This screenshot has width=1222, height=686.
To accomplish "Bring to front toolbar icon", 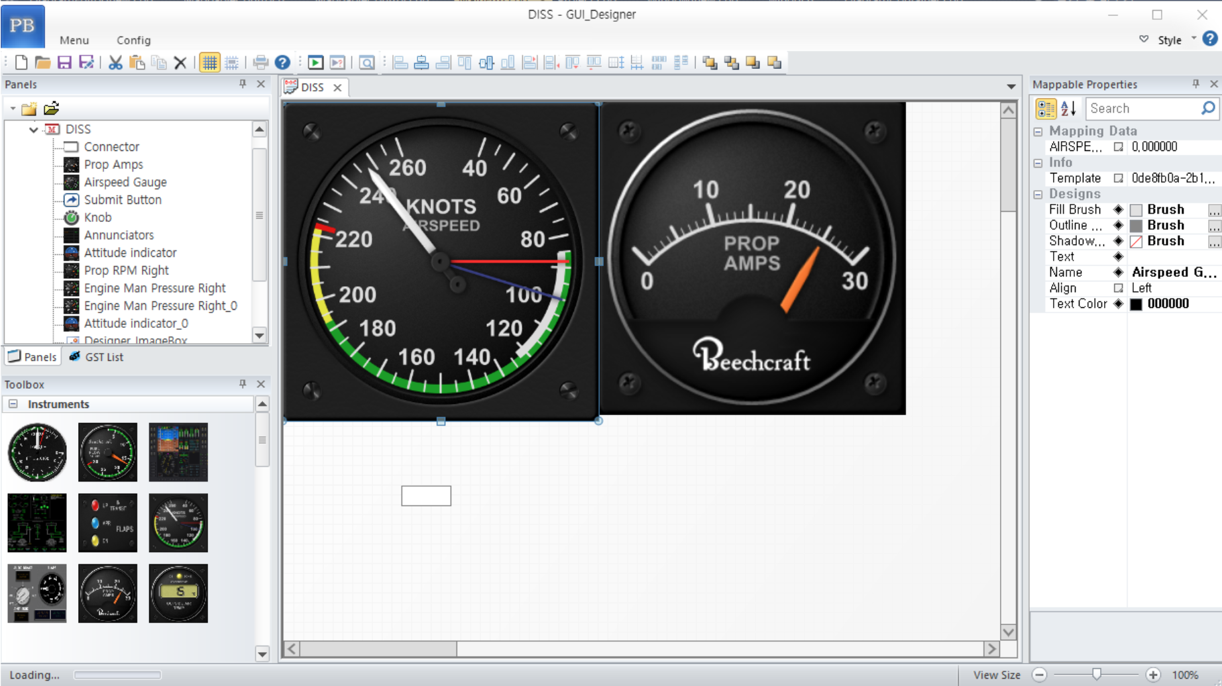I will click(710, 62).
